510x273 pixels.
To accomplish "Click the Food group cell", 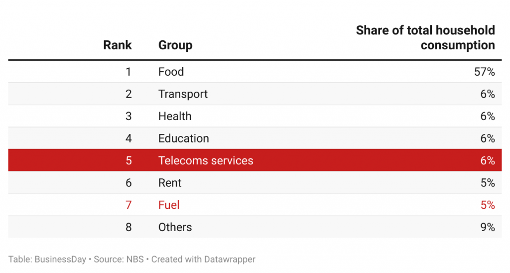I will tap(171, 72).
